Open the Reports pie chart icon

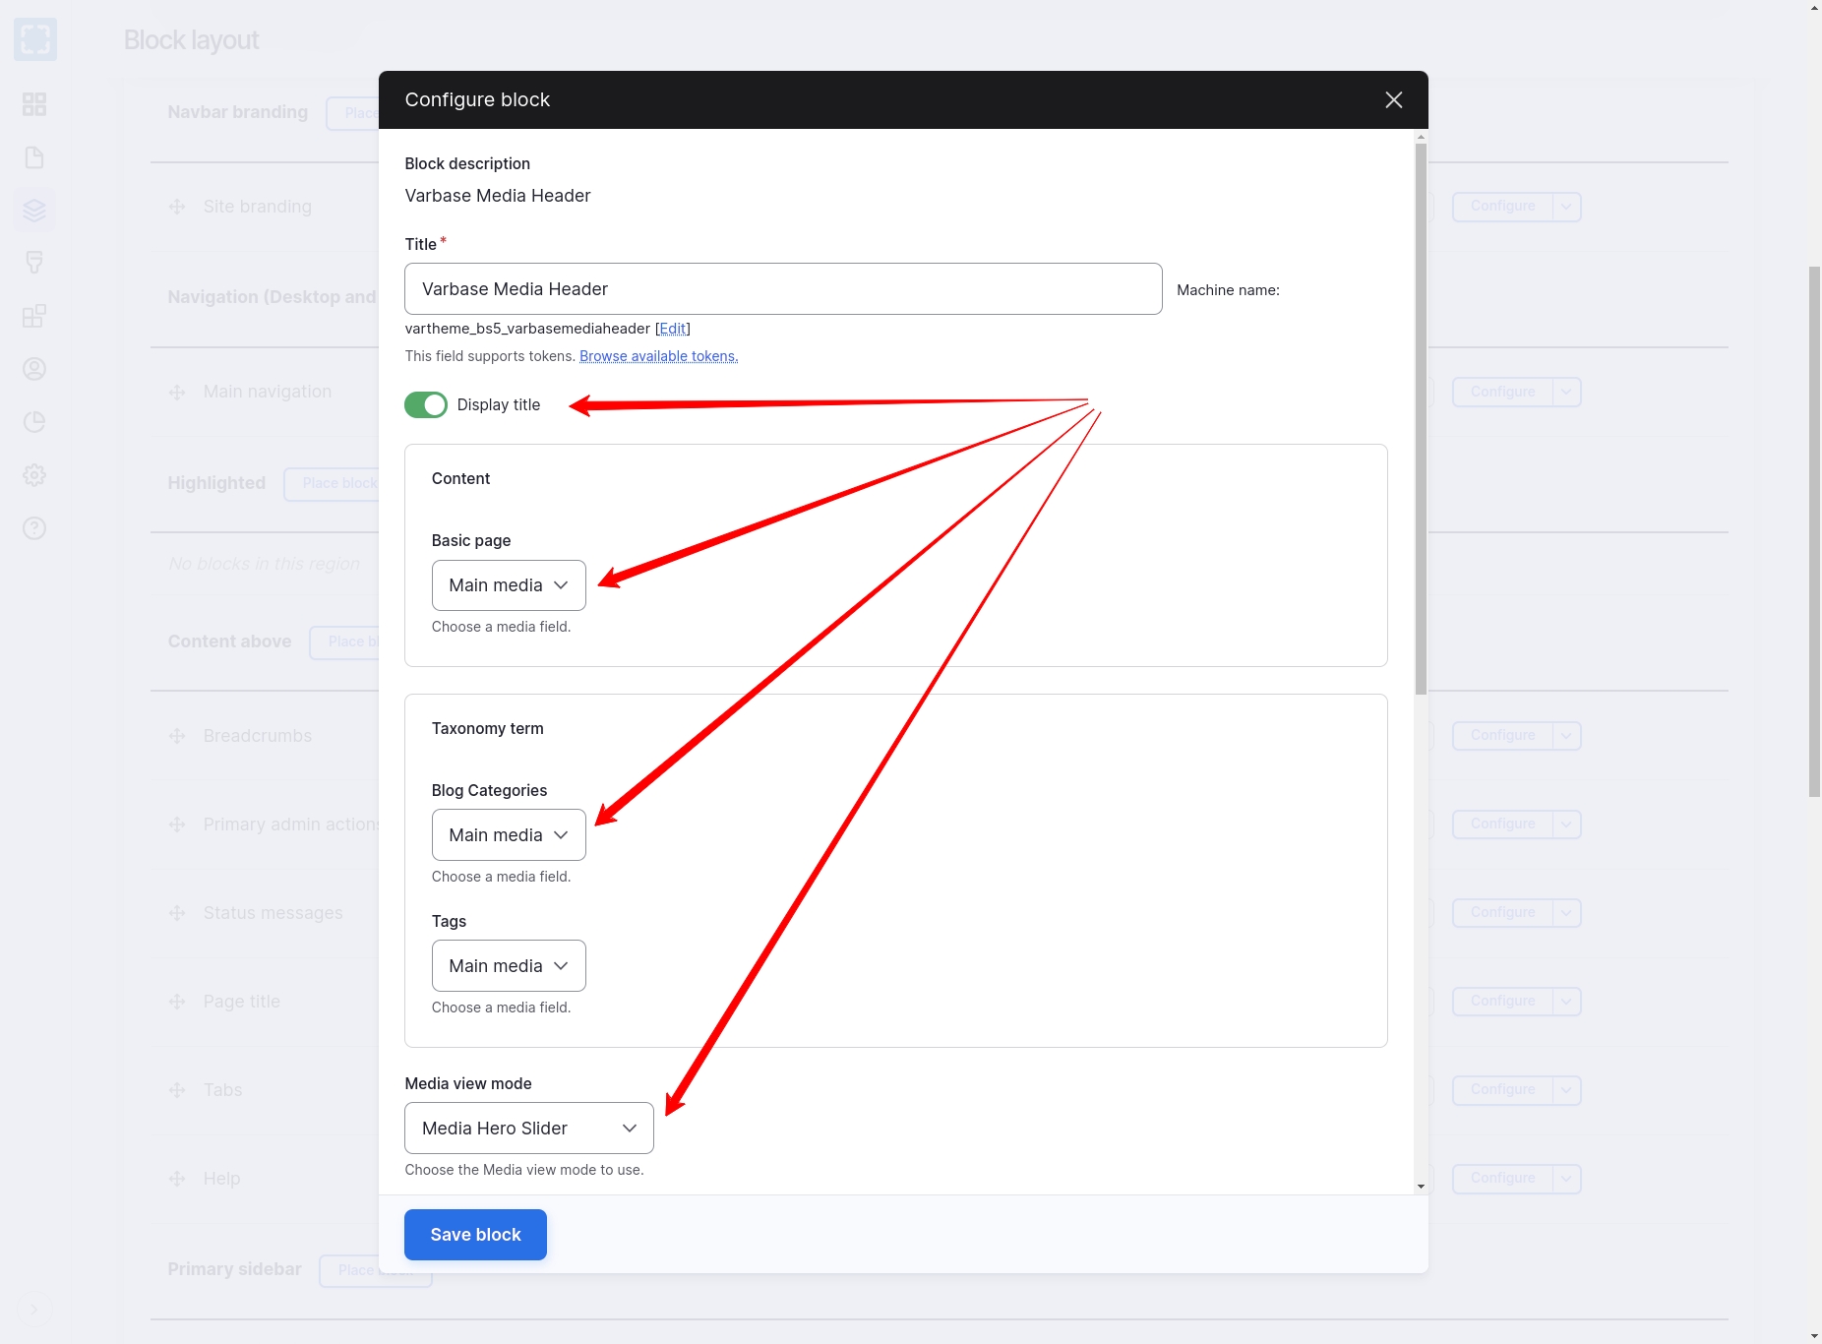pyautogui.click(x=34, y=422)
